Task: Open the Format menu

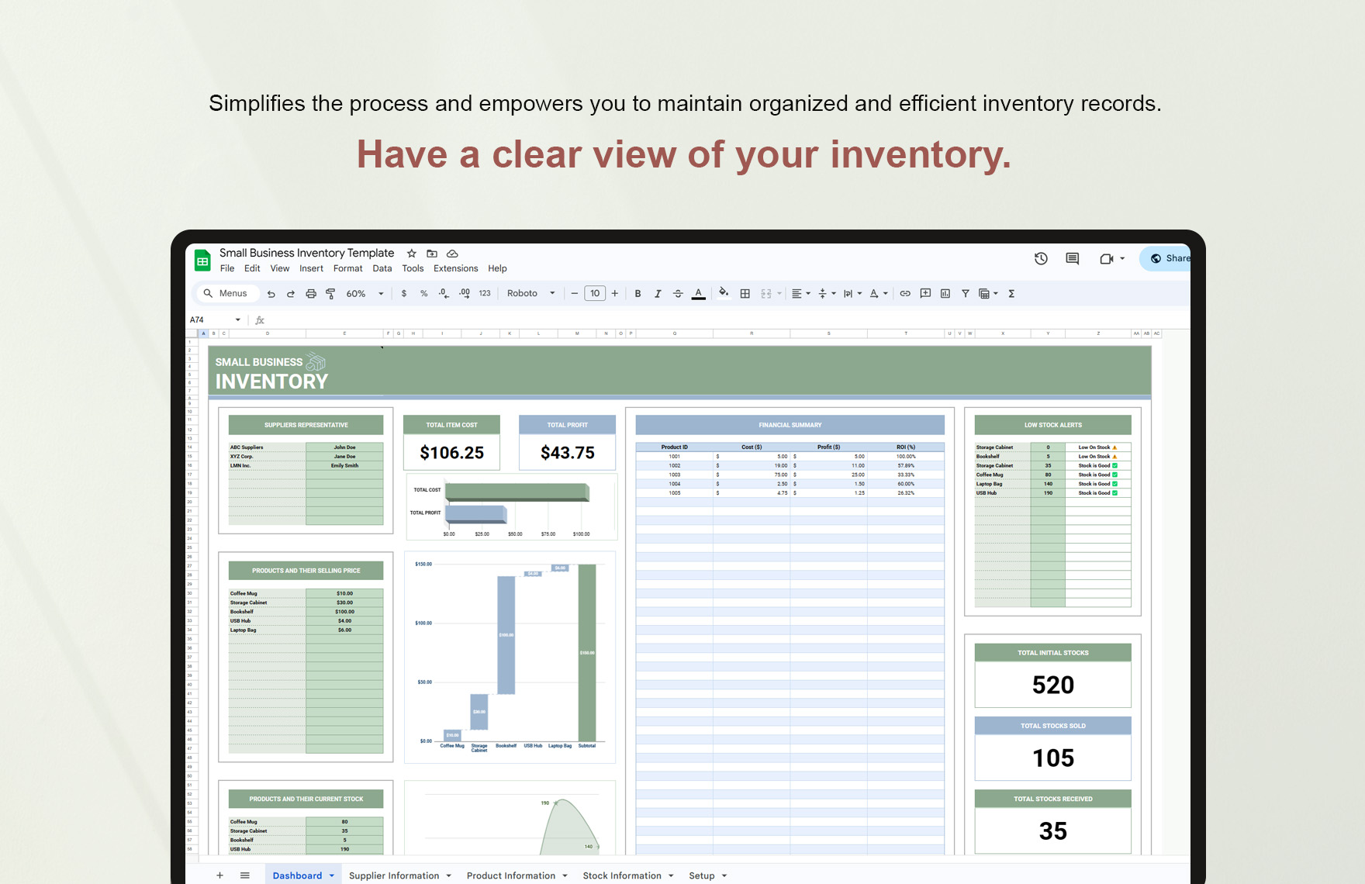Action: tap(347, 268)
